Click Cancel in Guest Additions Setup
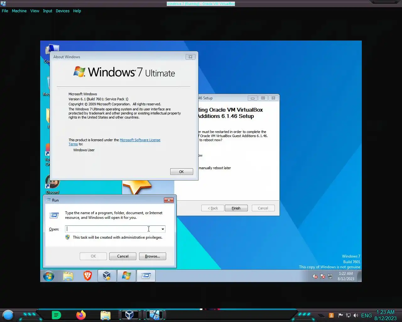 click(x=263, y=208)
